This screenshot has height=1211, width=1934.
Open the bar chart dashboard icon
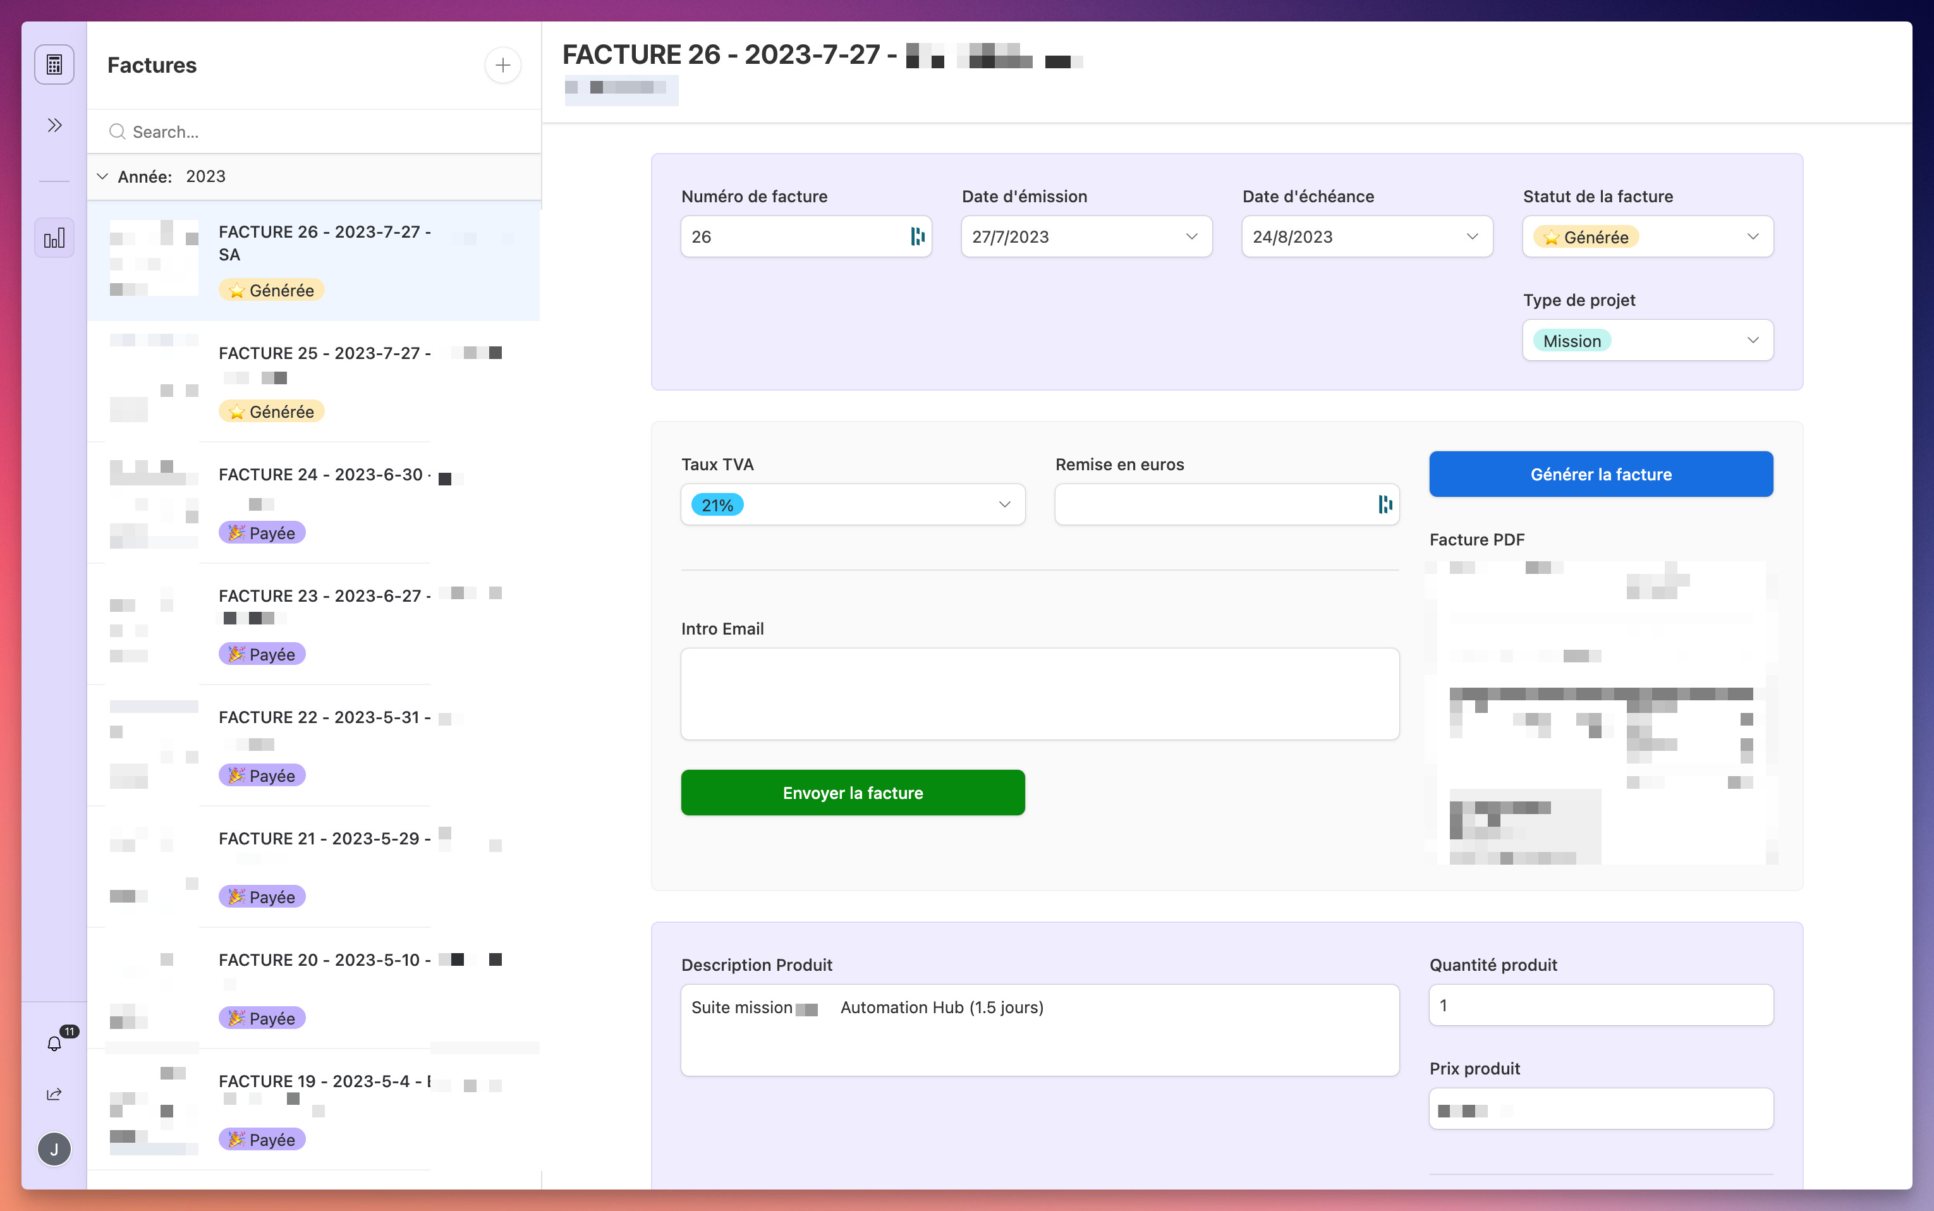pos(54,238)
